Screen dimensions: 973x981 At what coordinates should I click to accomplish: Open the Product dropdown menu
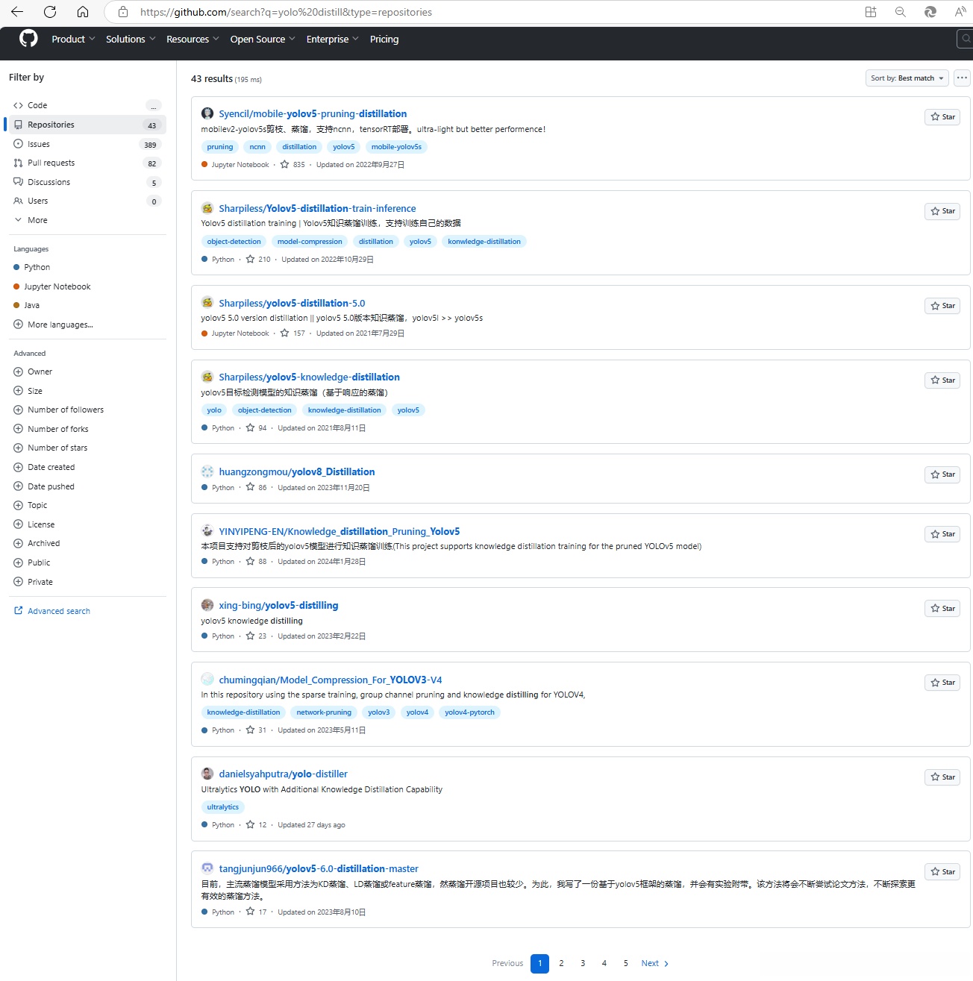pyautogui.click(x=73, y=39)
